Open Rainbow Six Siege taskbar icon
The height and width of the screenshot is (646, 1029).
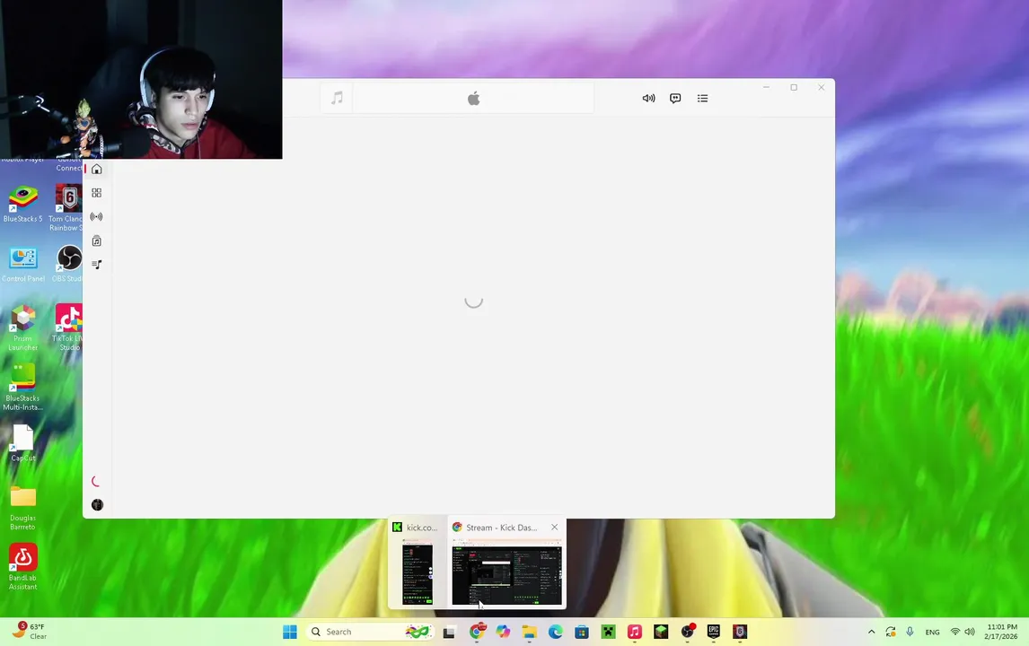click(x=740, y=632)
